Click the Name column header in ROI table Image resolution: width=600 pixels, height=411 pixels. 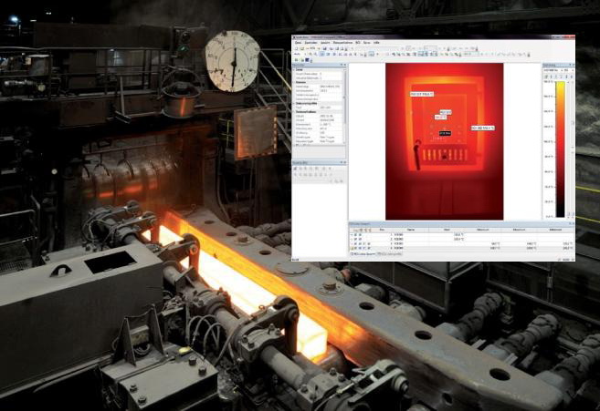(x=411, y=230)
